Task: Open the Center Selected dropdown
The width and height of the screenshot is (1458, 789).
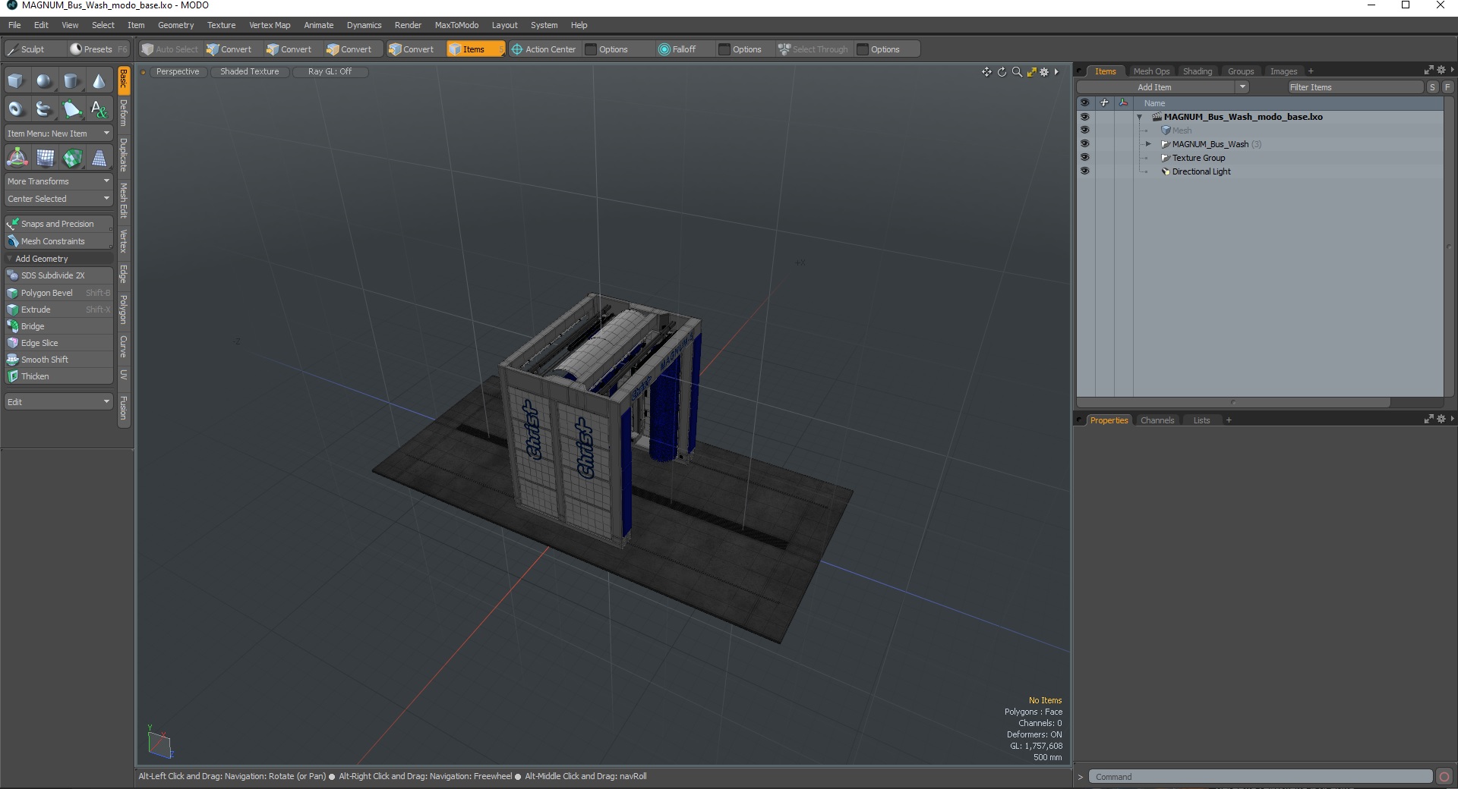Action: (58, 199)
